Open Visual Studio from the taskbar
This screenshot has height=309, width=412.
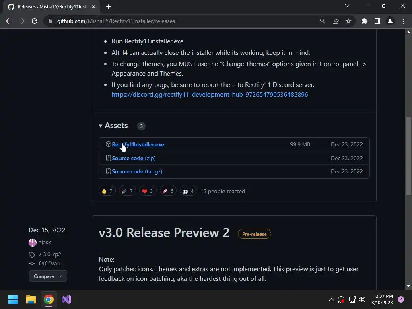[66, 299]
